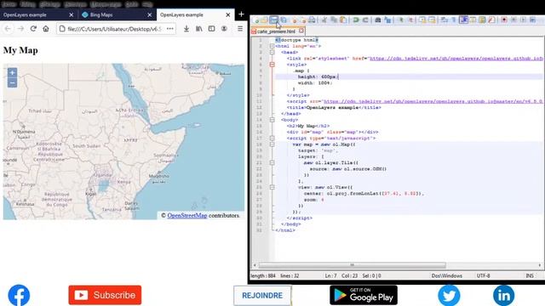Click the UTF-8 encoding status bar entry
The height and width of the screenshot is (306, 545).
click(x=483, y=275)
